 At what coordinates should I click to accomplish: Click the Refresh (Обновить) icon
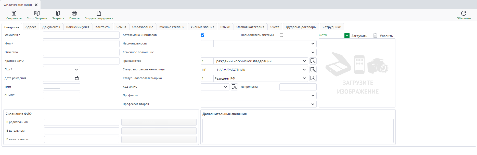click(463, 13)
